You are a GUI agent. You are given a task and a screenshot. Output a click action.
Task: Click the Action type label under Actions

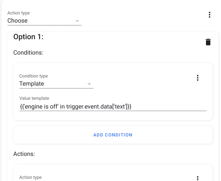[x=30, y=177]
